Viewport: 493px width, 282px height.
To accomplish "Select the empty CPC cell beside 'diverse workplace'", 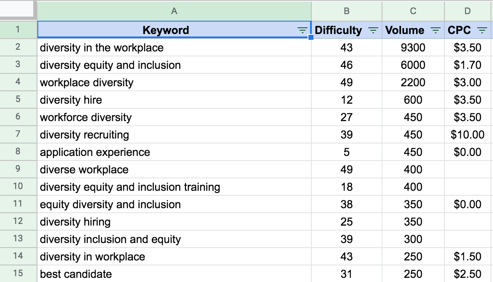I will [x=467, y=169].
